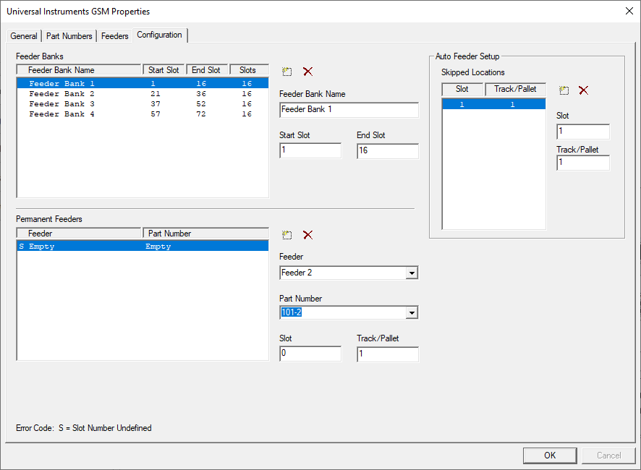Select the Configuration tab

click(x=159, y=35)
